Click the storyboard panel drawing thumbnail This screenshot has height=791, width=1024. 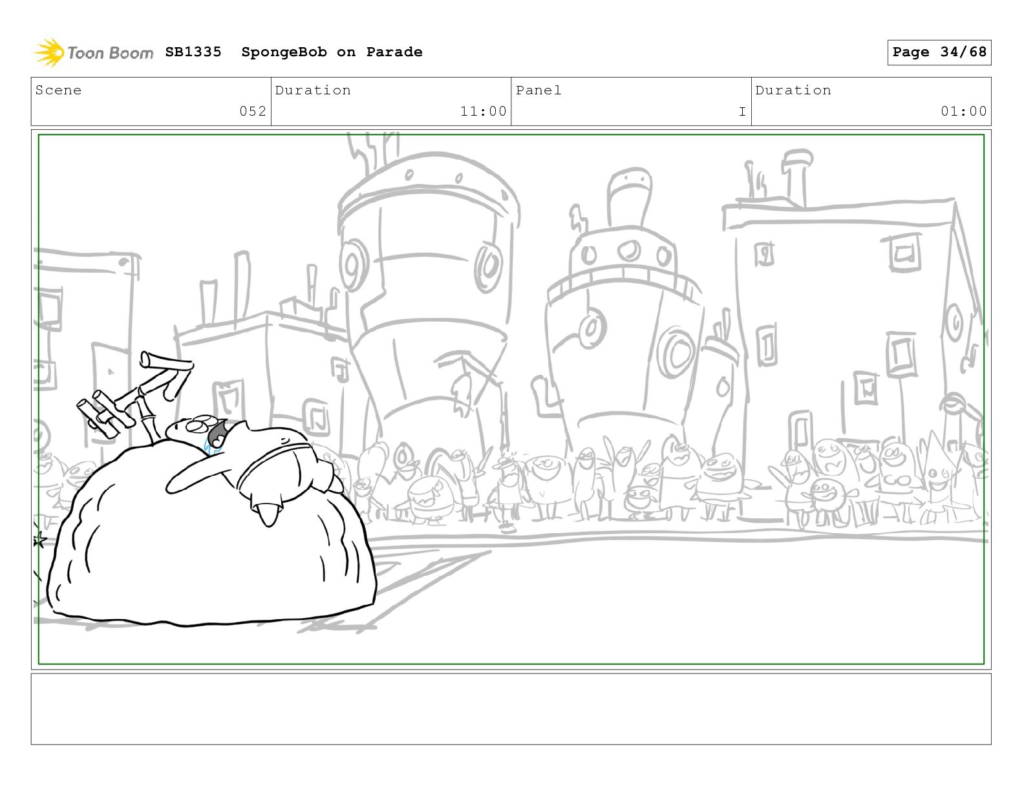[511, 399]
